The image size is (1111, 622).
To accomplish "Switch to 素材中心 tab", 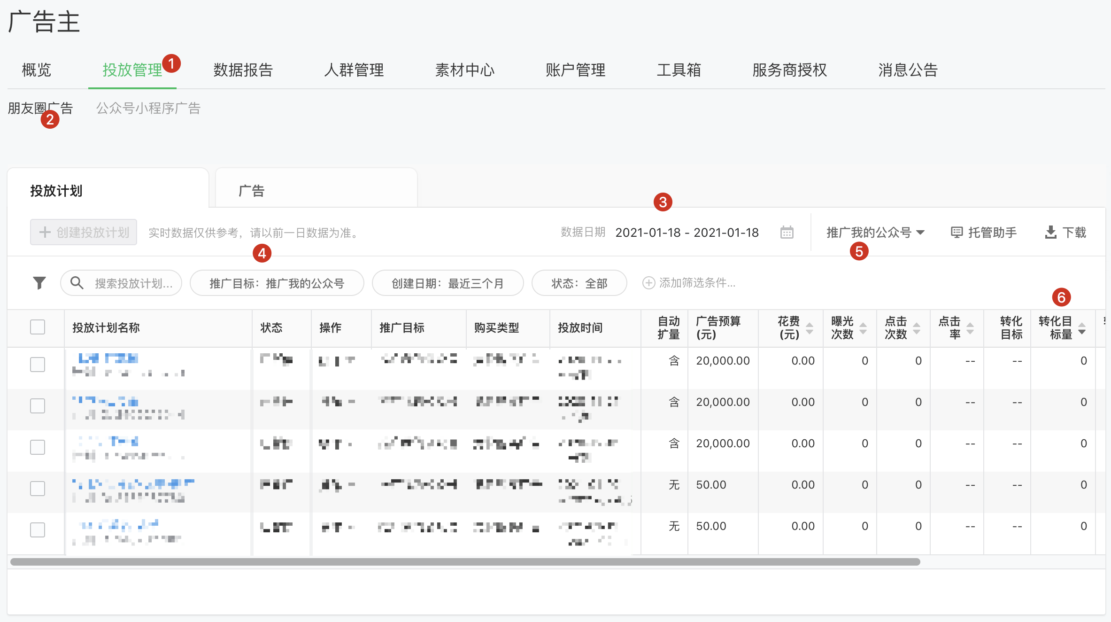I will point(465,70).
